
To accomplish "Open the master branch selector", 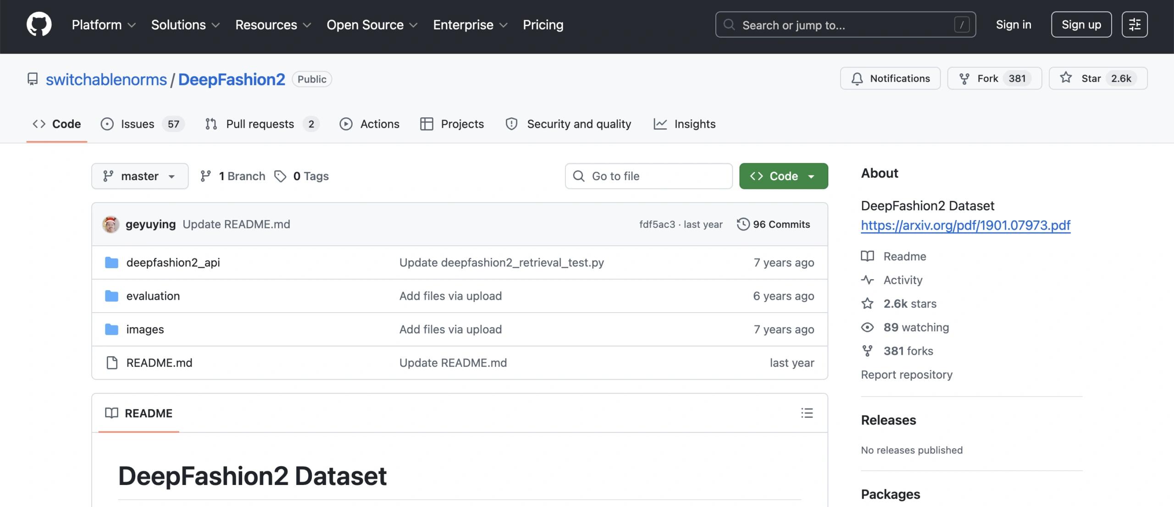I will (x=140, y=176).
